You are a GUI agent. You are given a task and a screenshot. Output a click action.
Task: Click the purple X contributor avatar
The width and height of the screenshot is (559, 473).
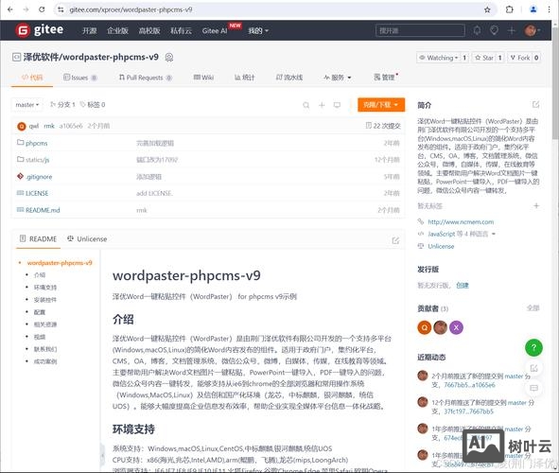456,327
